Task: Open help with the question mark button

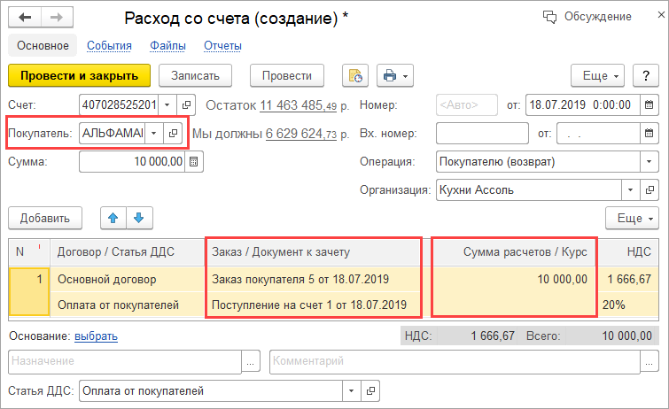Action: (x=646, y=76)
